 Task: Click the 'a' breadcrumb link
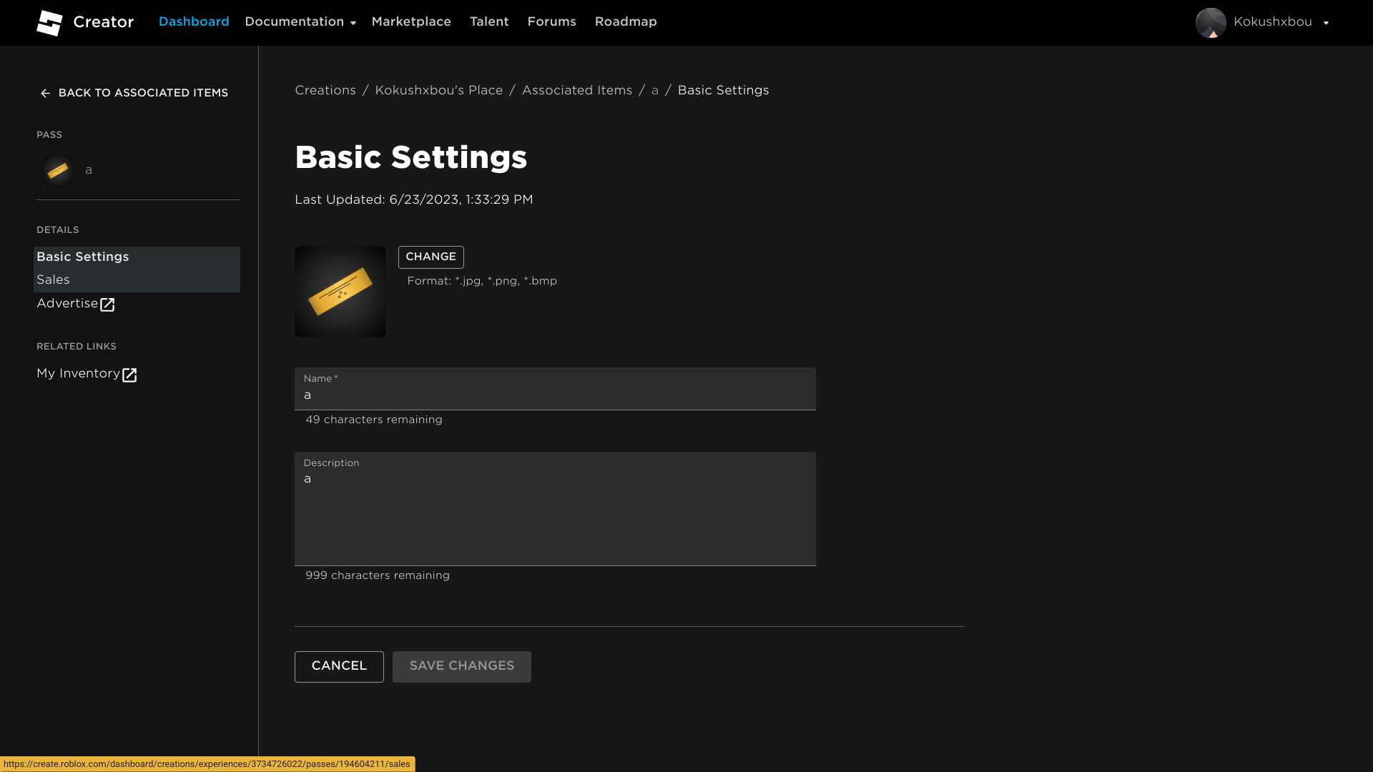[x=655, y=91]
